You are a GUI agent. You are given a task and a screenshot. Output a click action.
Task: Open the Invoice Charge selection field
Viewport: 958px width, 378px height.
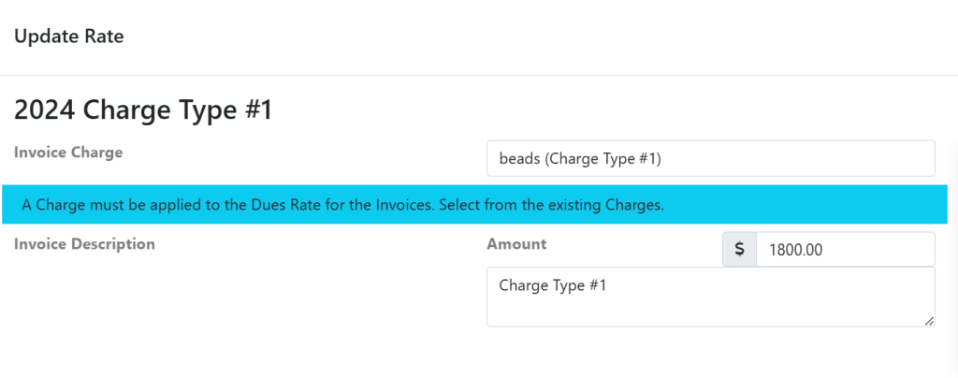click(x=710, y=159)
